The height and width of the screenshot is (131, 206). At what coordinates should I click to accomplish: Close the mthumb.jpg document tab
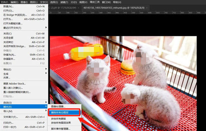147,8
